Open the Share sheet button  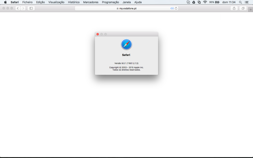point(234,8)
